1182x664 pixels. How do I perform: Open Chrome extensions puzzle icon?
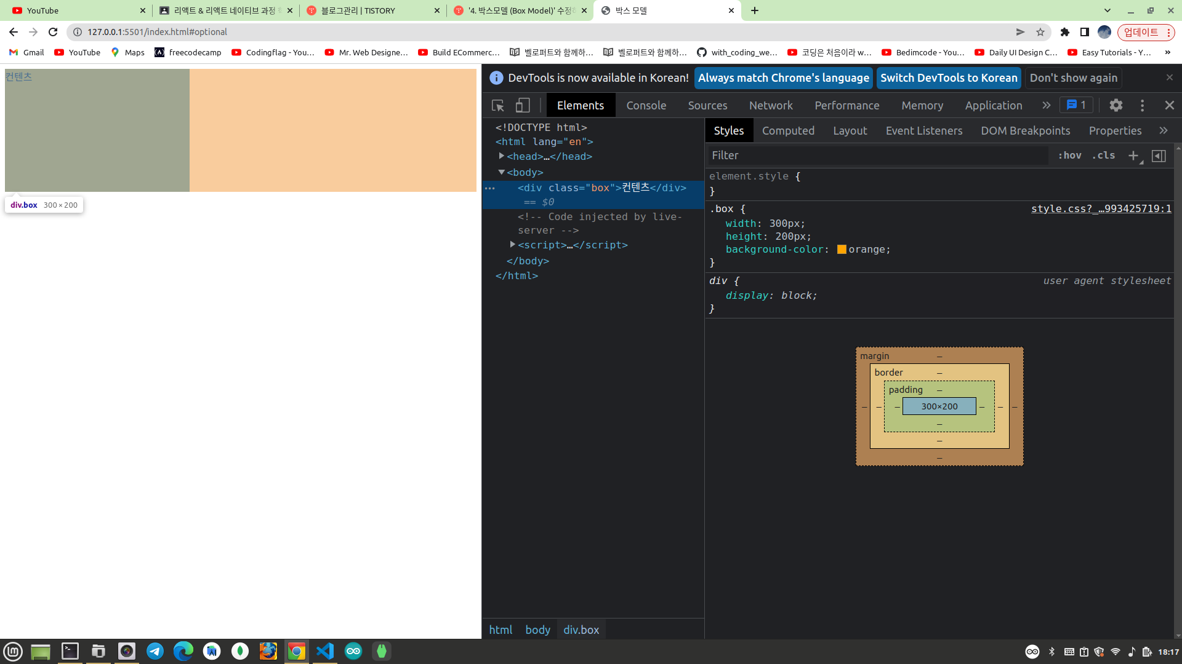point(1065,32)
